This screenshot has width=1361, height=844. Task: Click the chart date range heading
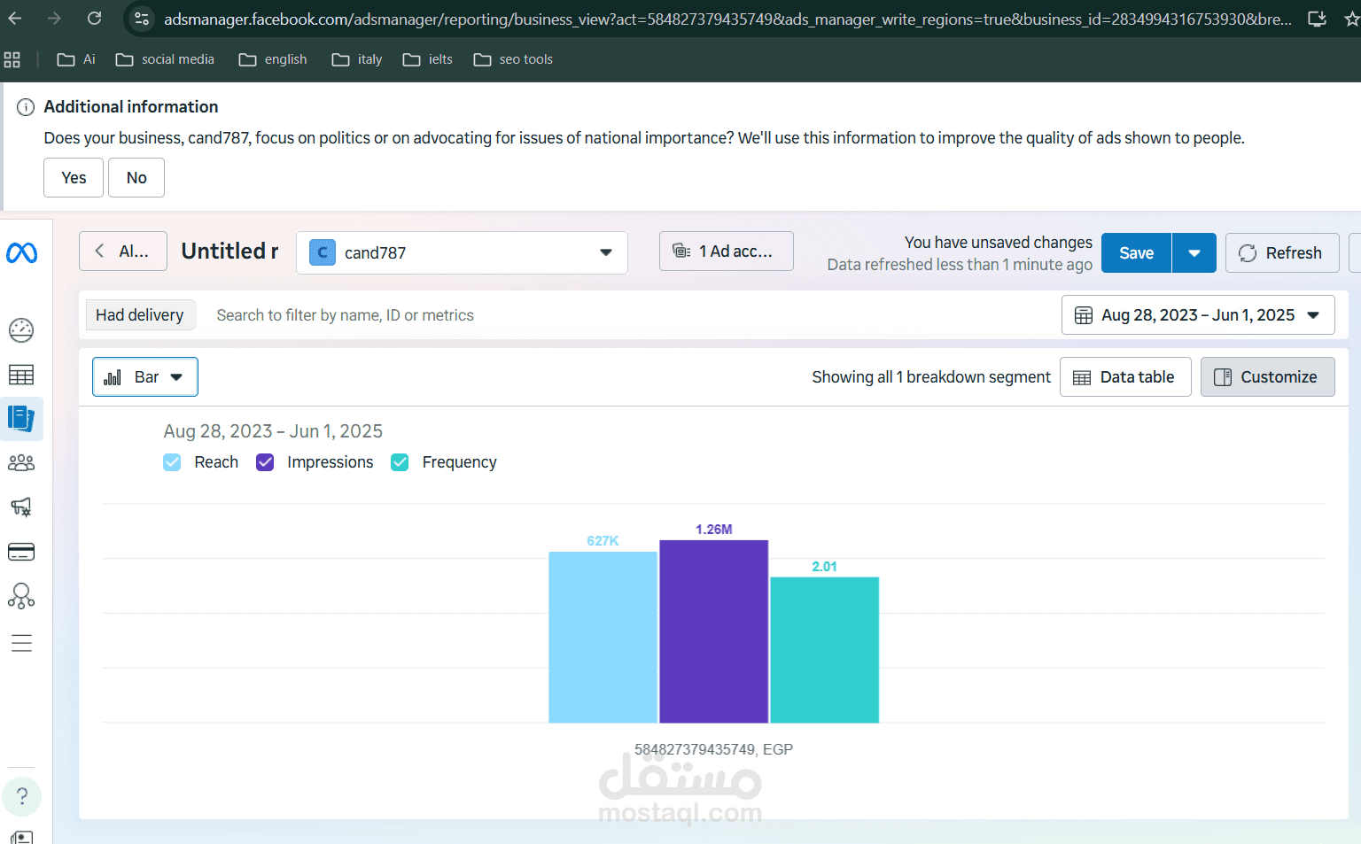(273, 431)
